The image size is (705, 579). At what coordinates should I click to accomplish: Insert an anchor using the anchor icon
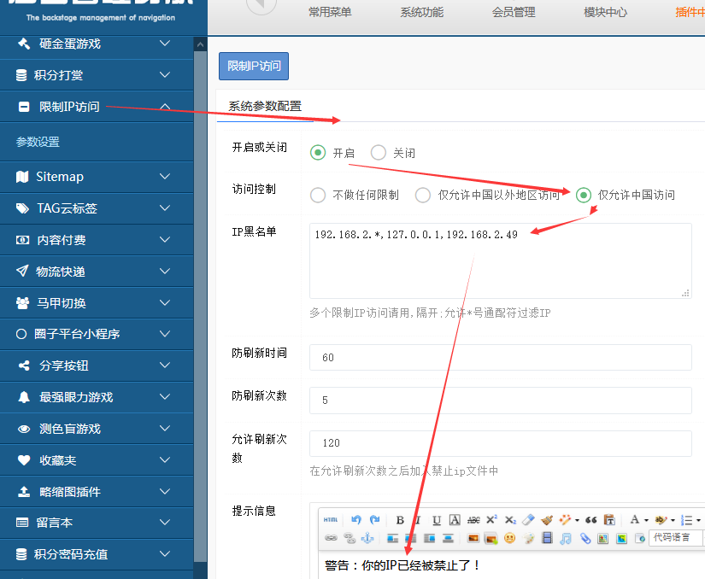368,539
